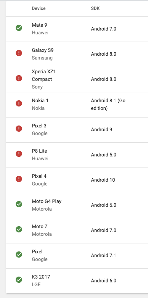Click the green check icon for Mate 9

tap(19, 28)
